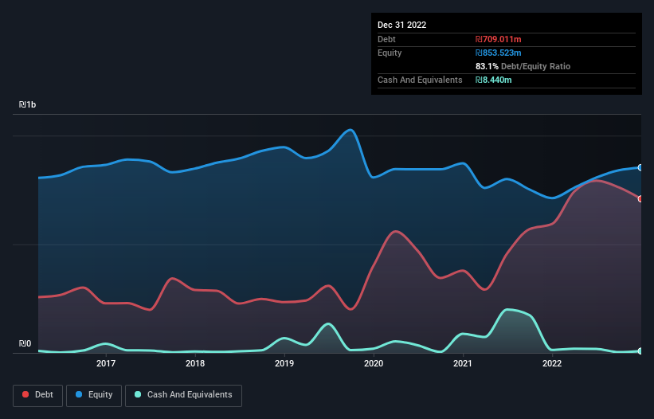Click the 2022 x-axis label
Viewport: 654px width, 419px height.
point(552,363)
